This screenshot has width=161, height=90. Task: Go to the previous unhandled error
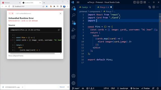(10, 13)
